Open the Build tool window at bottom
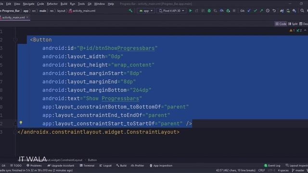 (x=121, y=165)
